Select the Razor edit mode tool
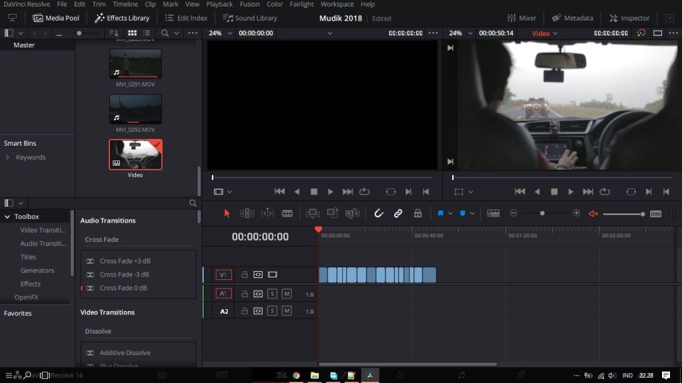 [x=287, y=213]
